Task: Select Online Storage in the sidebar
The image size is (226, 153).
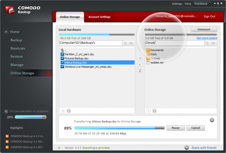Action: tap(22, 73)
